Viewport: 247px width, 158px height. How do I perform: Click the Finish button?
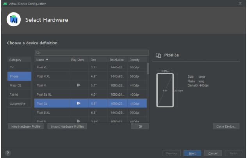[233, 153]
